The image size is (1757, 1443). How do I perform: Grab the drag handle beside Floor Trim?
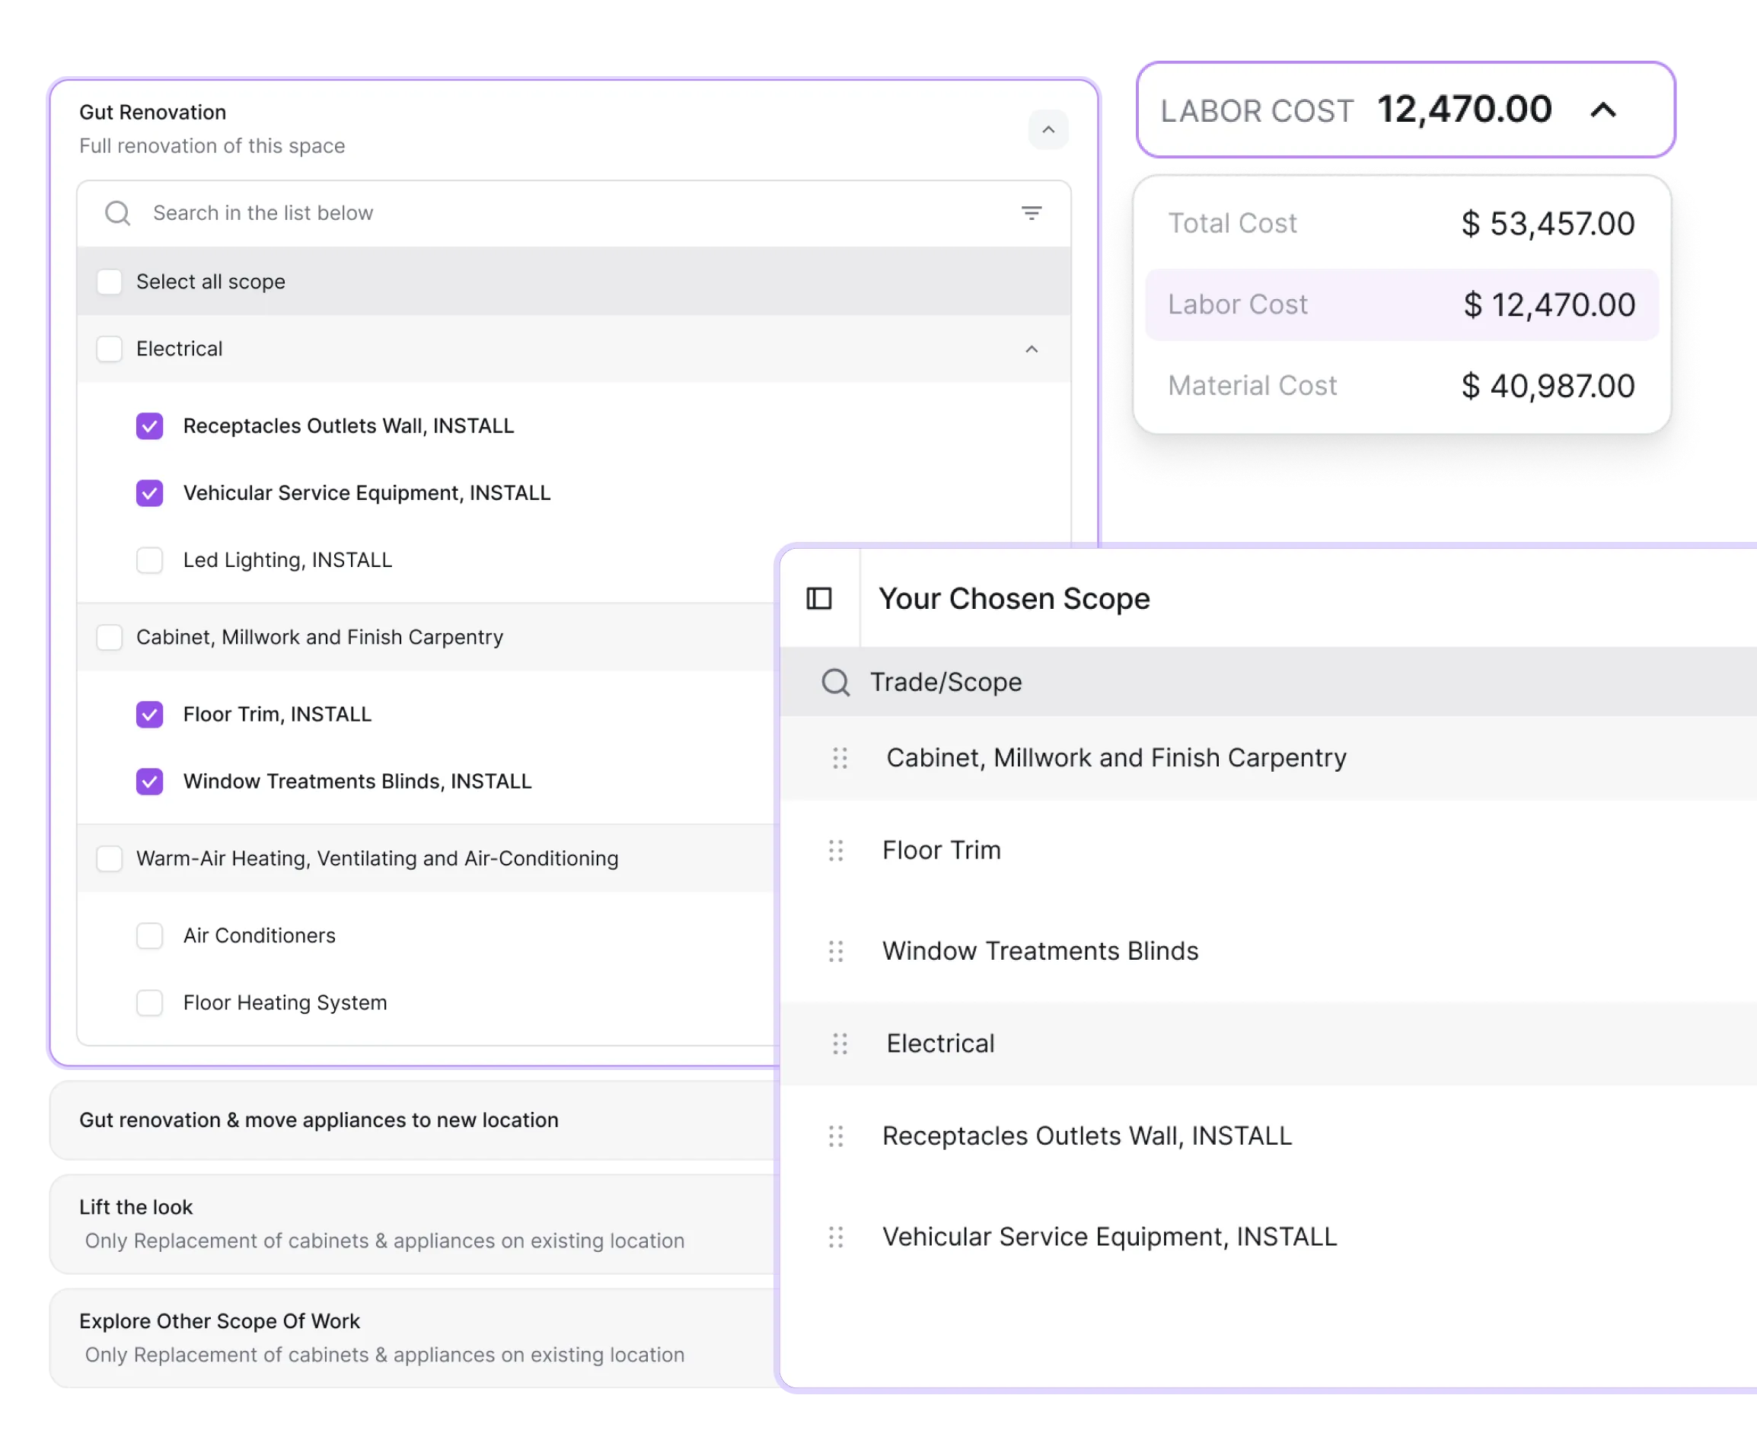[x=836, y=850]
